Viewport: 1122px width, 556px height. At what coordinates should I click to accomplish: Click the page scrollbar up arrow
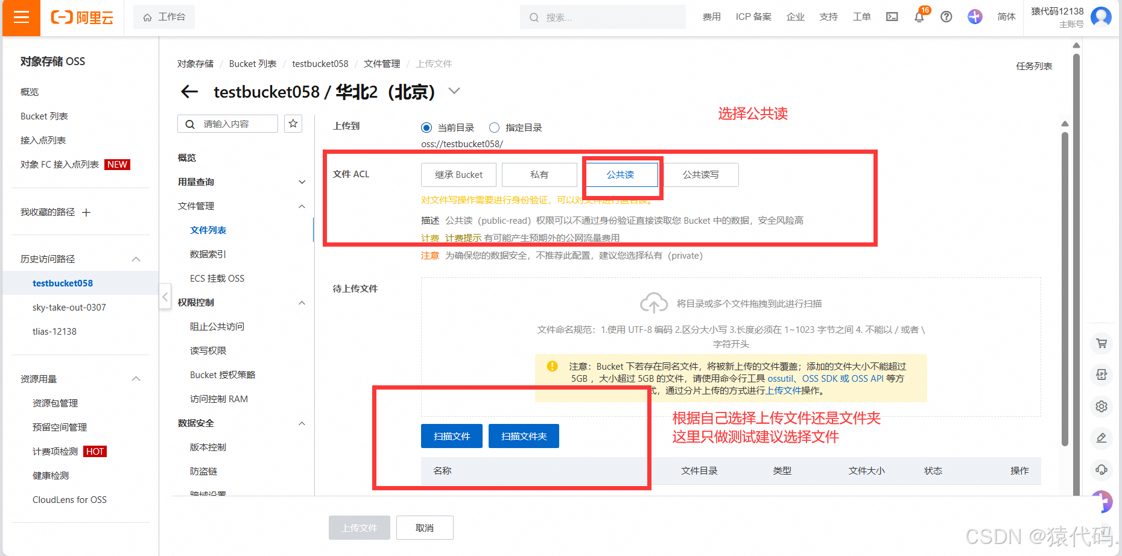click(1076, 45)
